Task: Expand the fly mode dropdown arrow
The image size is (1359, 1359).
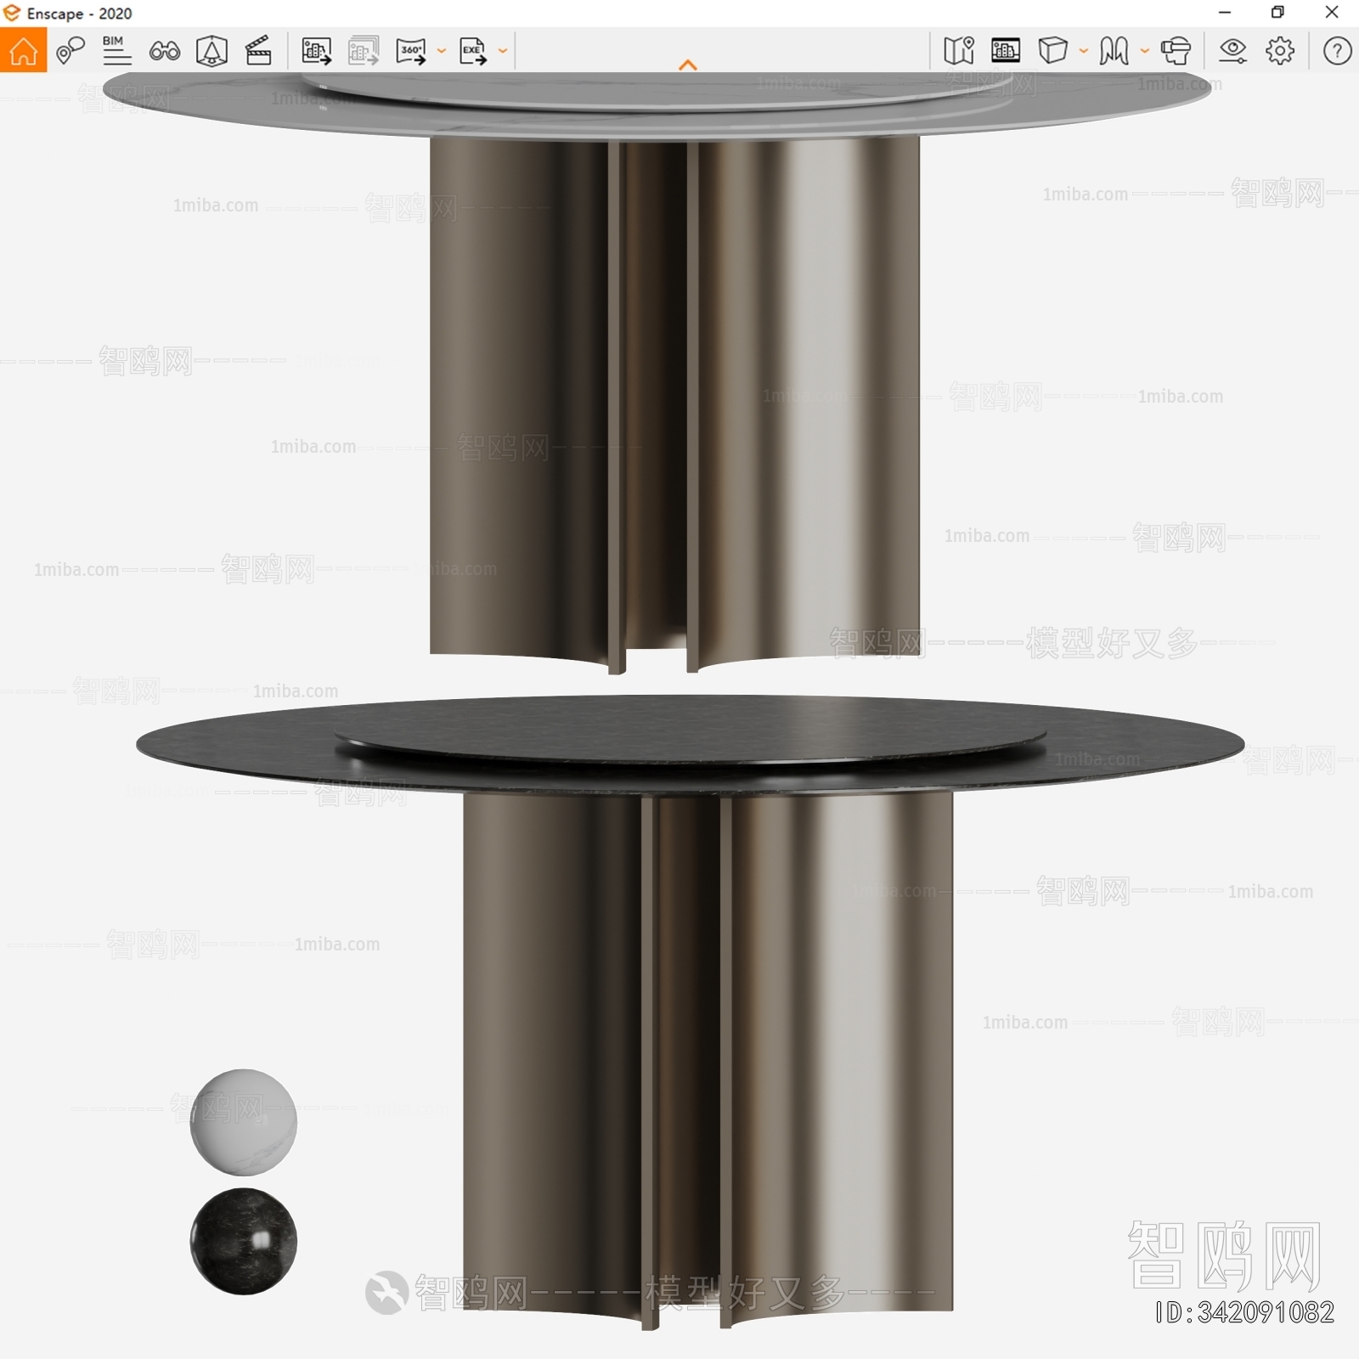Action: coord(1144,51)
